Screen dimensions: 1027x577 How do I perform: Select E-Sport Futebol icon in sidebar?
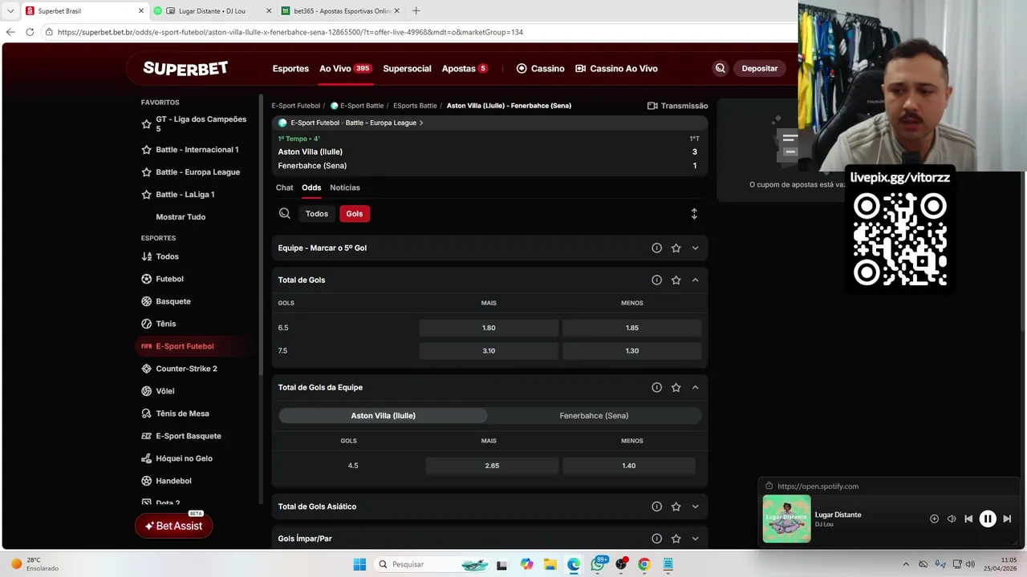[146, 346]
